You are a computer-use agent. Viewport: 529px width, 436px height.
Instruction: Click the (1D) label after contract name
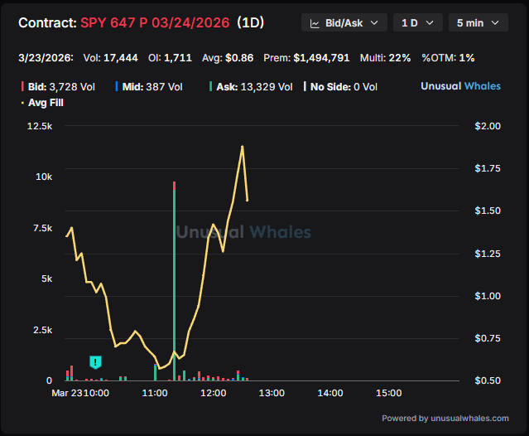[250, 22]
